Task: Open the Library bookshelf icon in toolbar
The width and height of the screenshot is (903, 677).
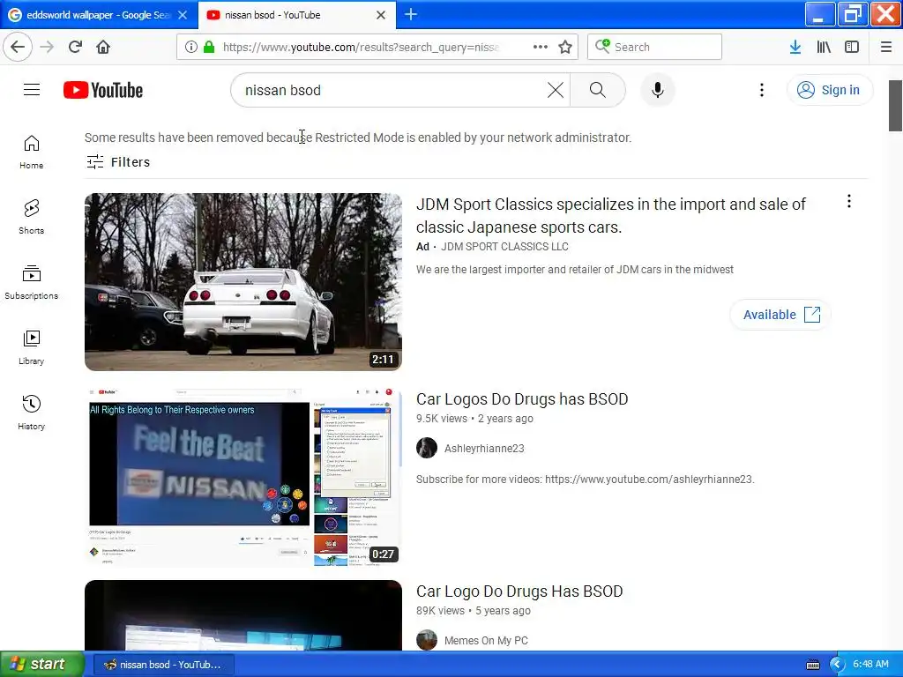Action: [x=824, y=47]
